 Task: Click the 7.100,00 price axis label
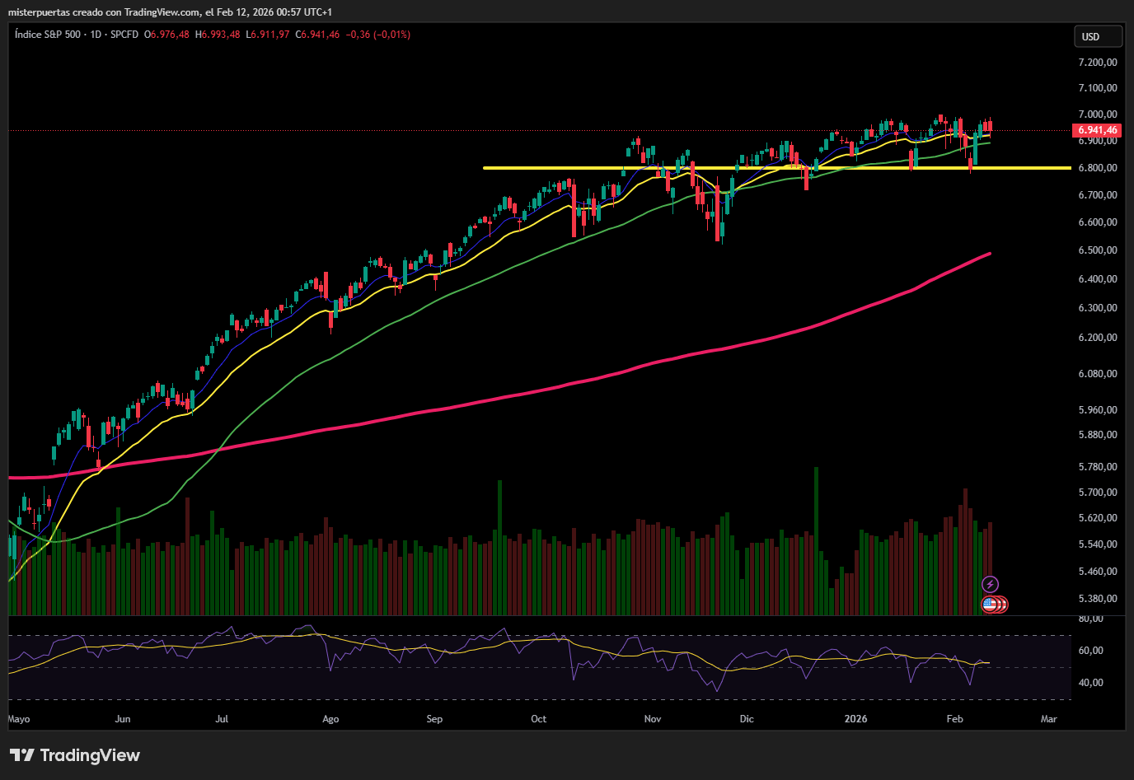tap(1098, 88)
